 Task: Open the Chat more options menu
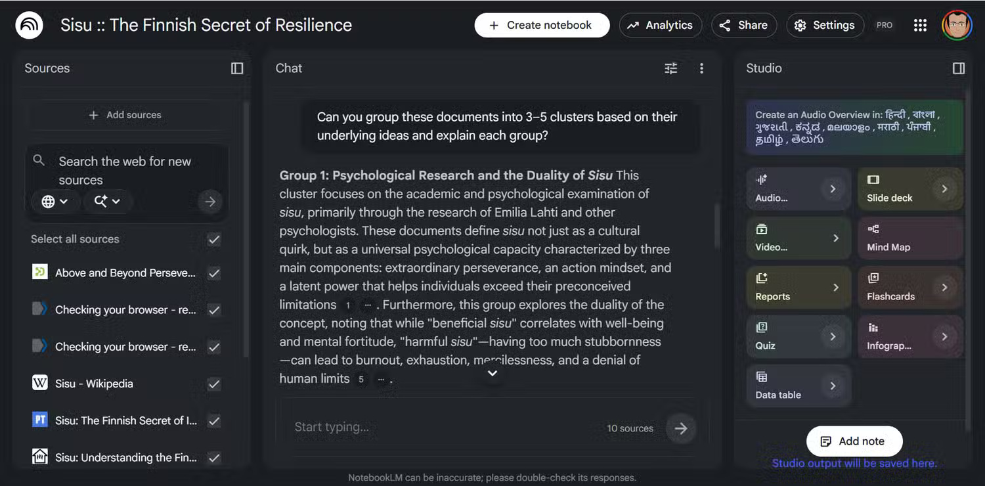point(701,68)
